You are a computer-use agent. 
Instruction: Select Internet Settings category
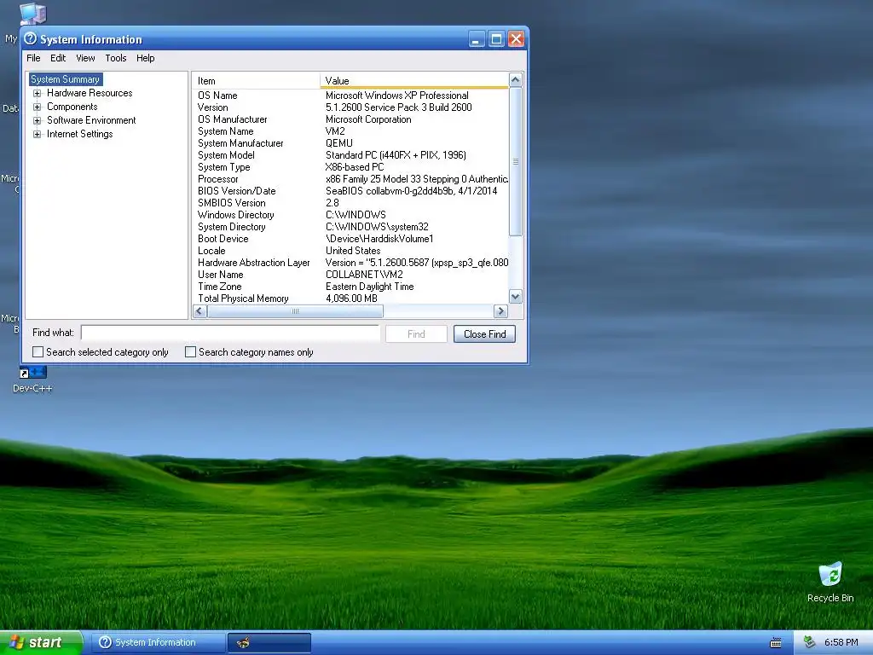[79, 134]
